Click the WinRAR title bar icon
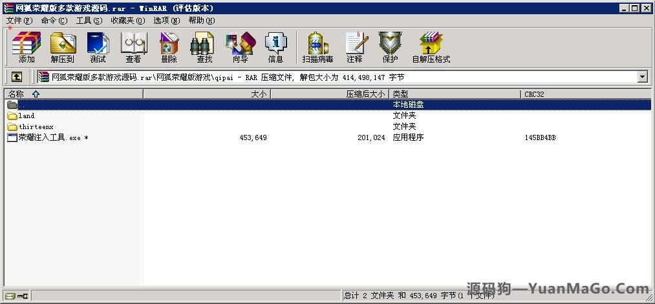The height and width of the screenshot is (304, 655). (8, 8)
